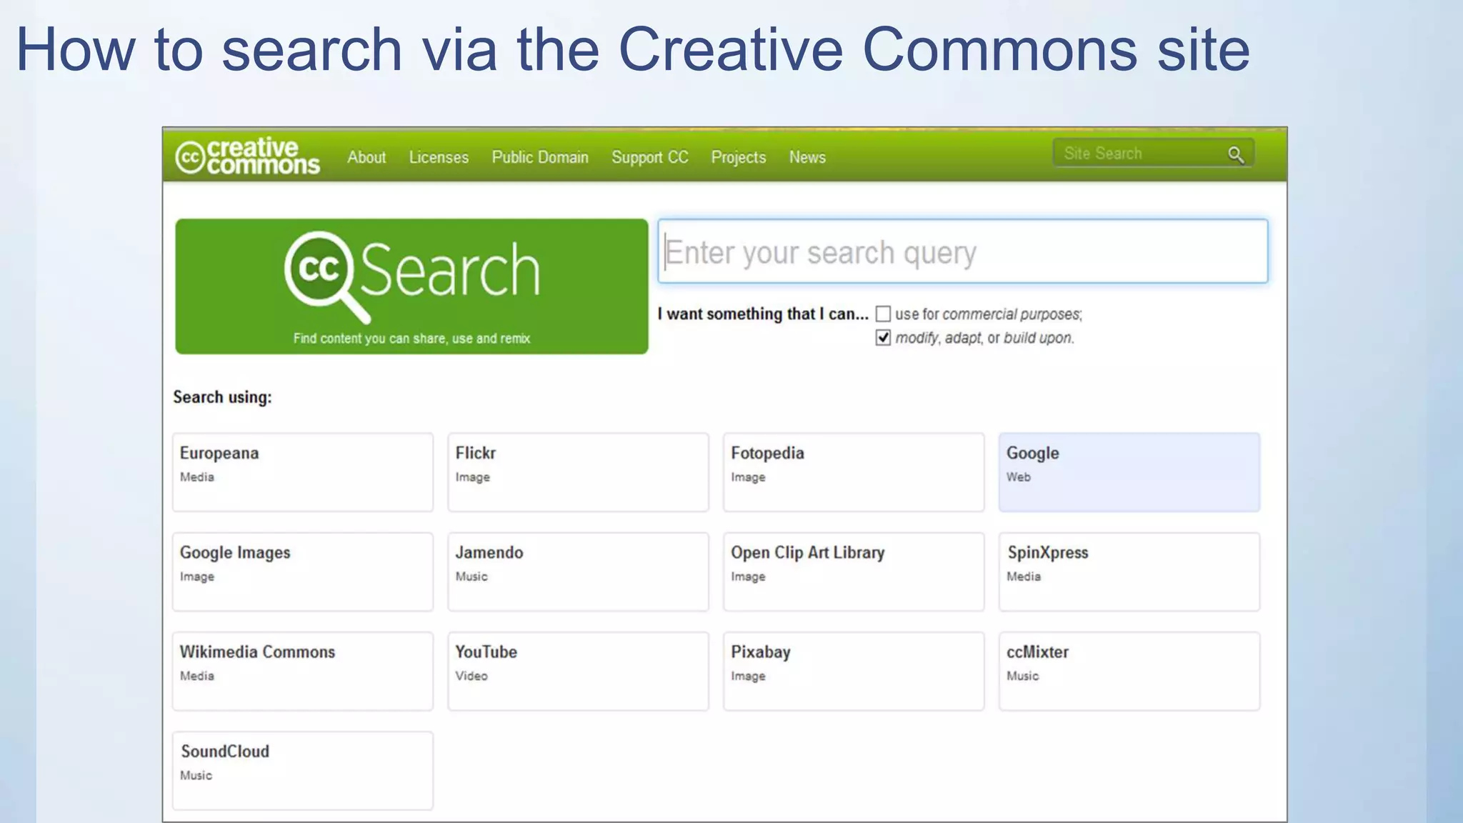Image resolution: width=1463 pixels, height=823 pixels.
Task: Click the Enter your search query field
Action: pyautogui.click(x=963, y=251)
